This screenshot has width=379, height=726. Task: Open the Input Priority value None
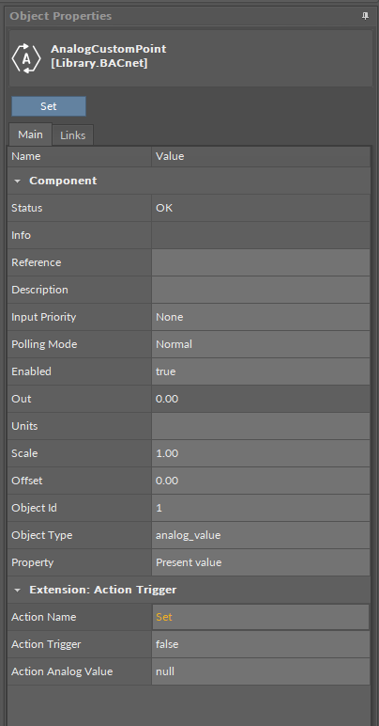(261, 317)
